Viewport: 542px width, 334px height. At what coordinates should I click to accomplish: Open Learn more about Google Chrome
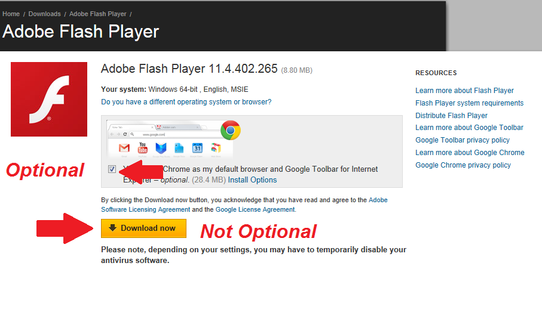click(470, 153)
